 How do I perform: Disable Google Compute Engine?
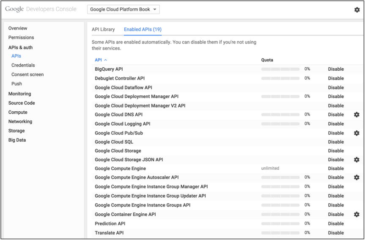(336, 168)
